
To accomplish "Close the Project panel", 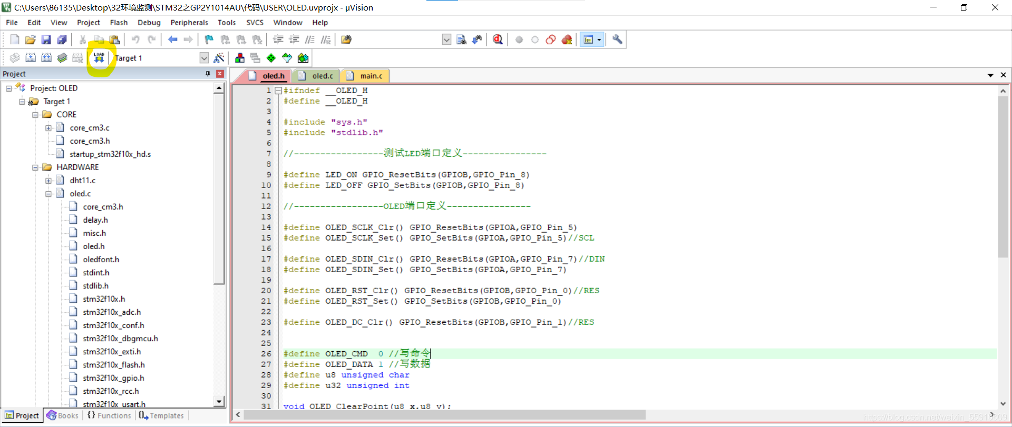I will 220,74.
